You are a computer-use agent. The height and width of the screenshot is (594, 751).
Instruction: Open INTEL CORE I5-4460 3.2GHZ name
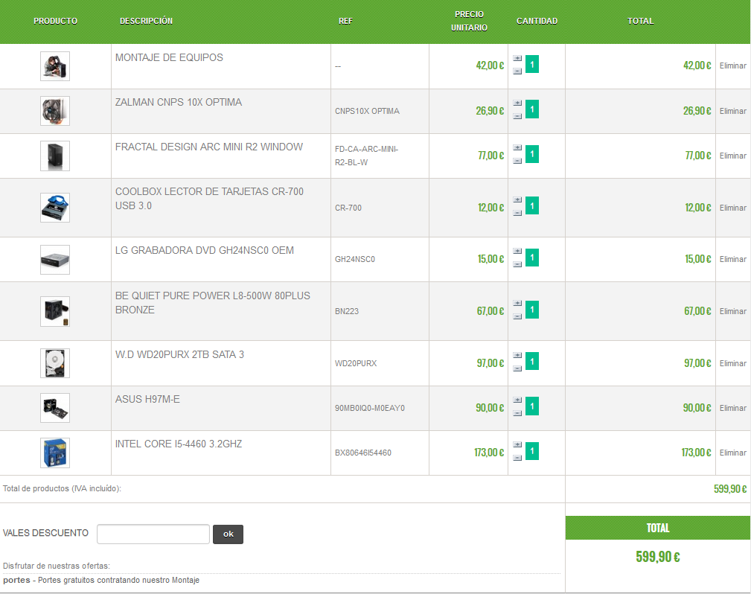point(179,444)
